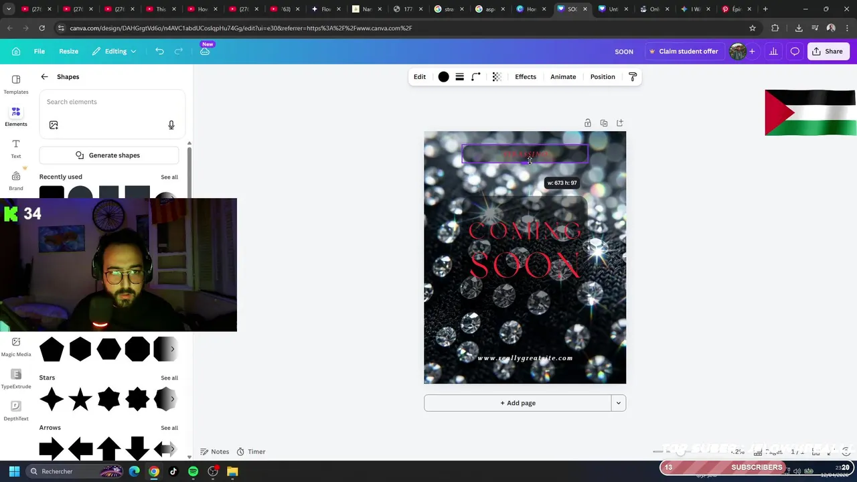This screenshot has width=857, height=482.
Task: Open File Explorer from the taskbar
Action: 232,471
